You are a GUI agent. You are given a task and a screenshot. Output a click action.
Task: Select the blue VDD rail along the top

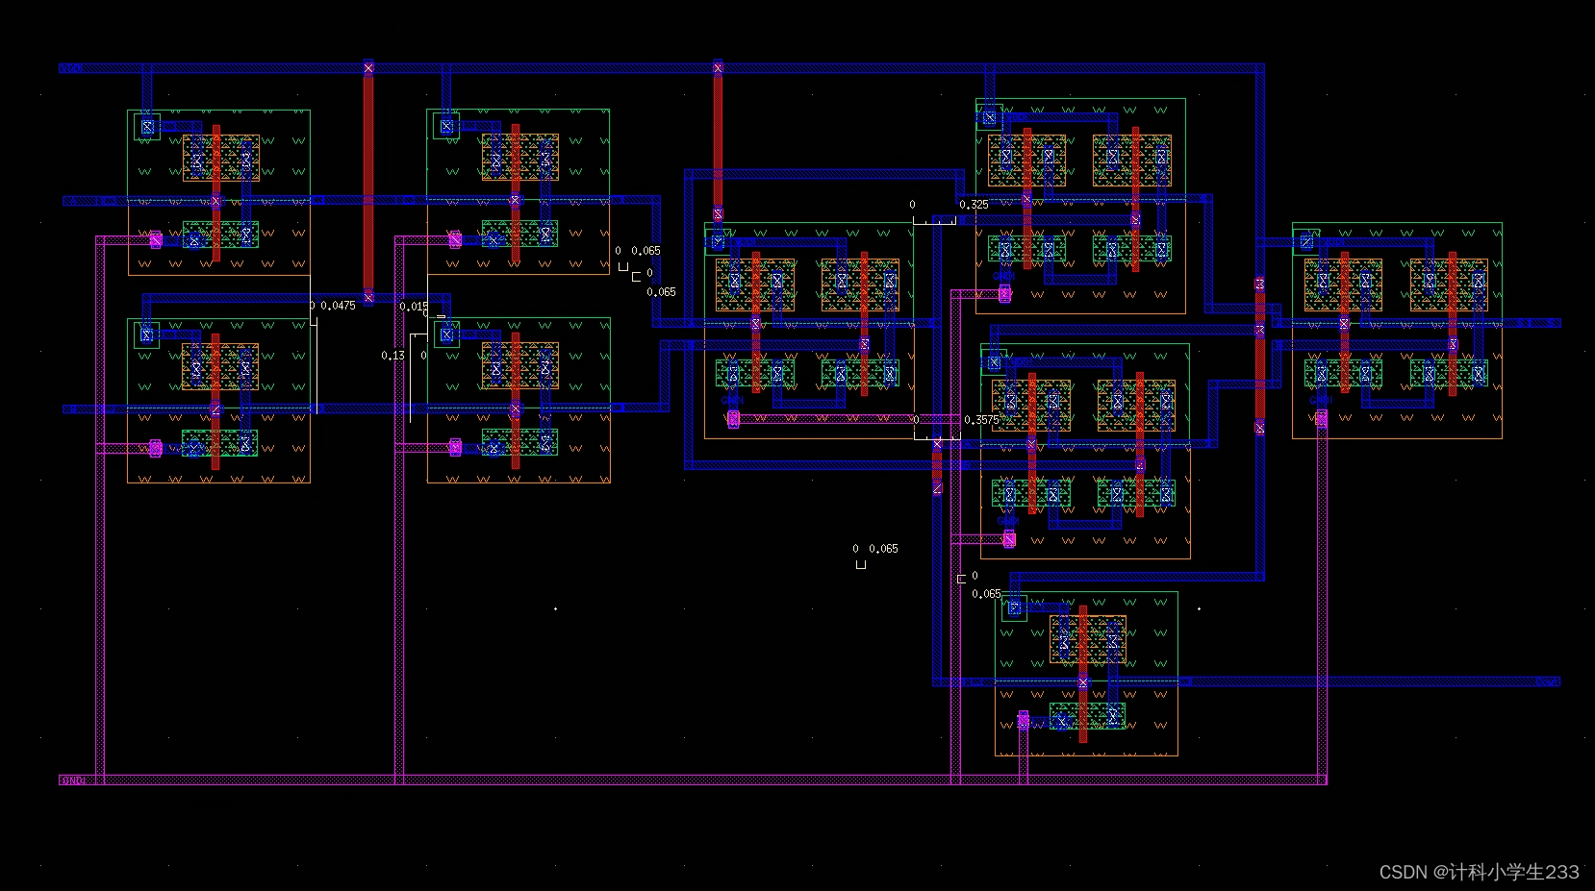click(662, 68)
